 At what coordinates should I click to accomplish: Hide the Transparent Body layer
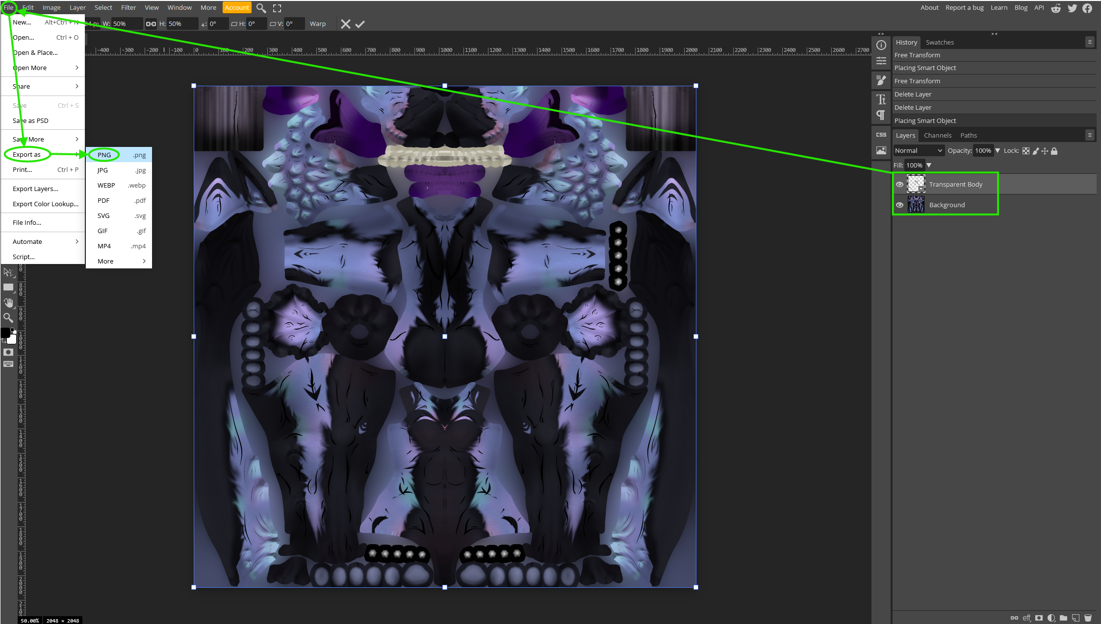click(x=899, y=185)
